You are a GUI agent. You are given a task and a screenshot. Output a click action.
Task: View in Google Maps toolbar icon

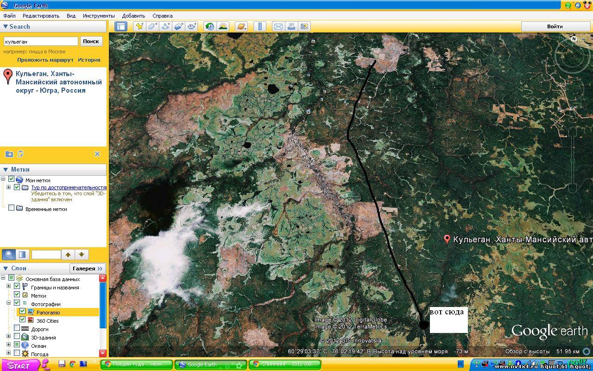(x=304, y=26)
